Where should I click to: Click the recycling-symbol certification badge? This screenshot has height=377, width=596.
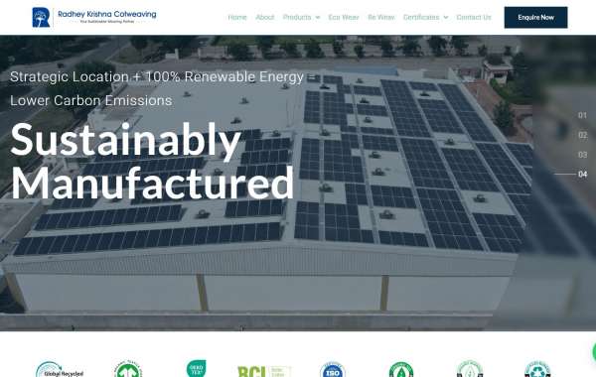537,369
